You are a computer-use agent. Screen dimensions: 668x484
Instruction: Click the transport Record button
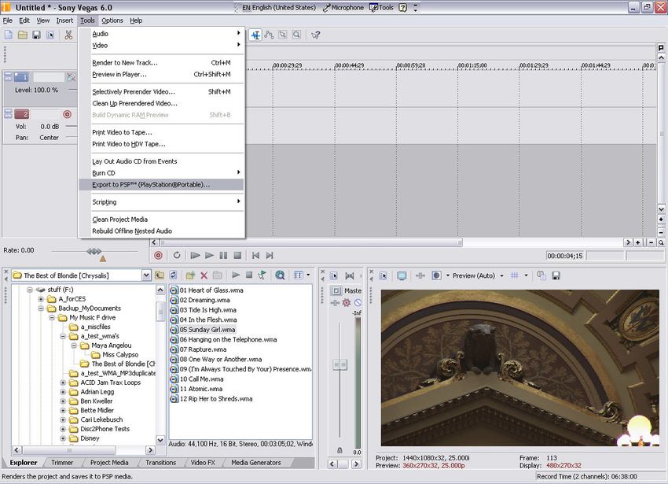(x=159, y=255)
